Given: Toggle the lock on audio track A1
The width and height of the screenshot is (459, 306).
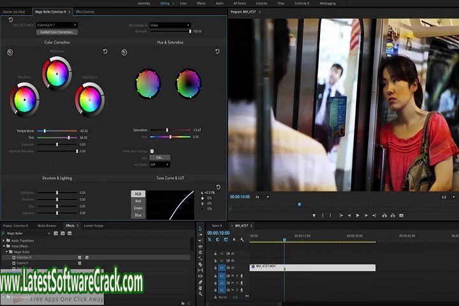Looking at the screenshot, I should [x=215, y=276].
